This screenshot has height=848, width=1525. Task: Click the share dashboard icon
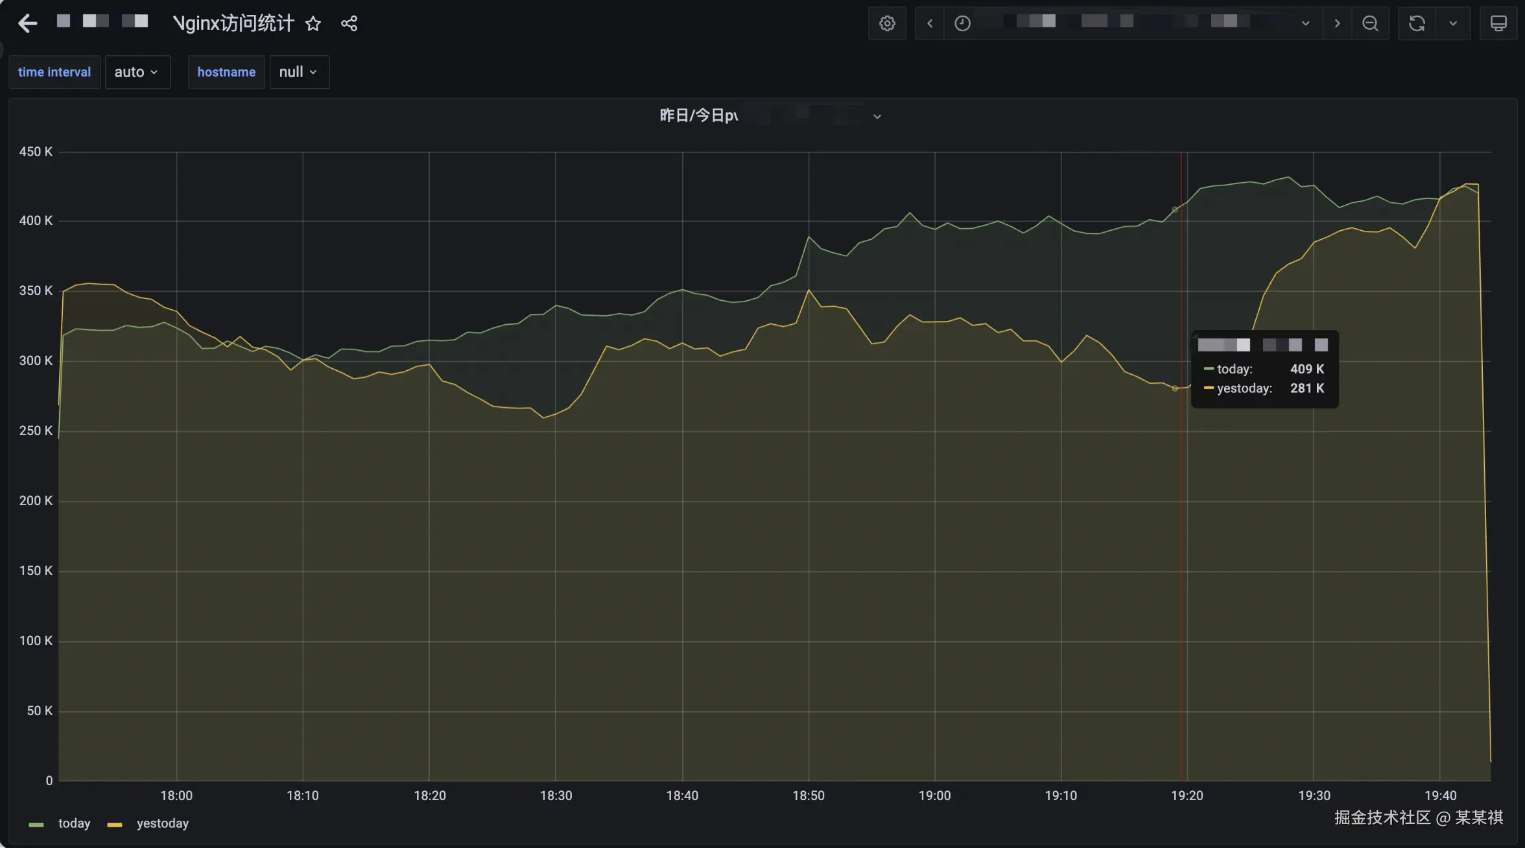(349, 24)
